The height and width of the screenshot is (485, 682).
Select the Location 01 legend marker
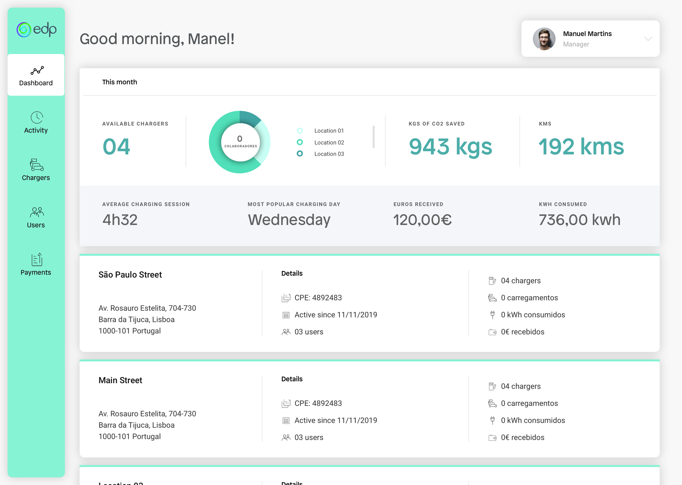pyautogui.click(x=300, y=131)
